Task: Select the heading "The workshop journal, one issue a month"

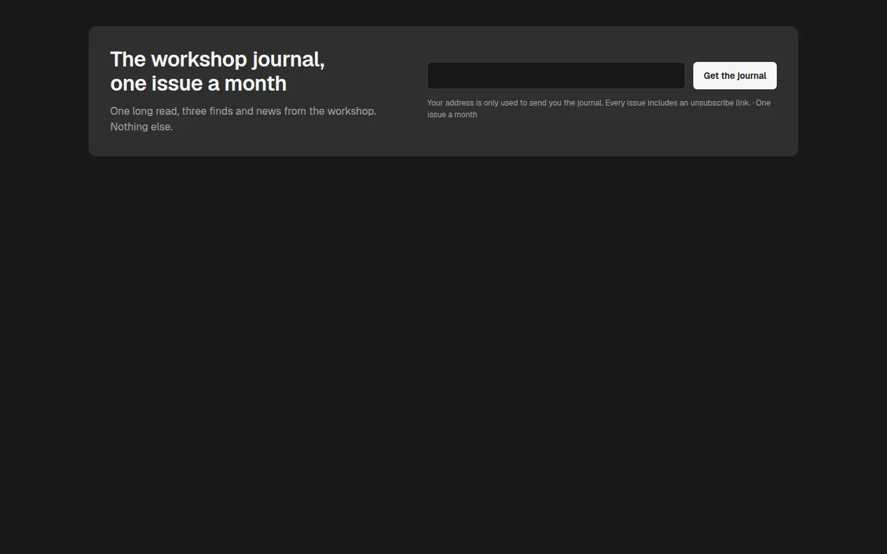Action: click(217, 71)
